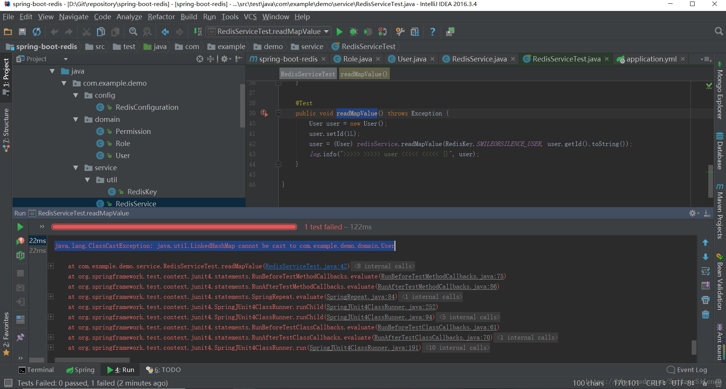Click the console horizontal scrollbar thumb
The height and width of the screenshot is (389, 726).
pos(92,360)
